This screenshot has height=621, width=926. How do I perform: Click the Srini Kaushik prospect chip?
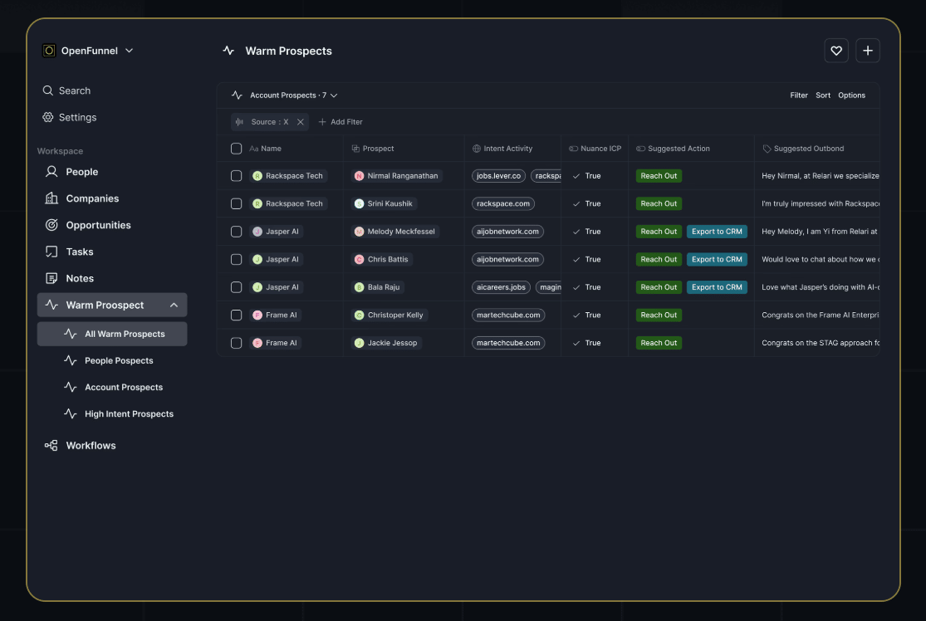[384, 203]
